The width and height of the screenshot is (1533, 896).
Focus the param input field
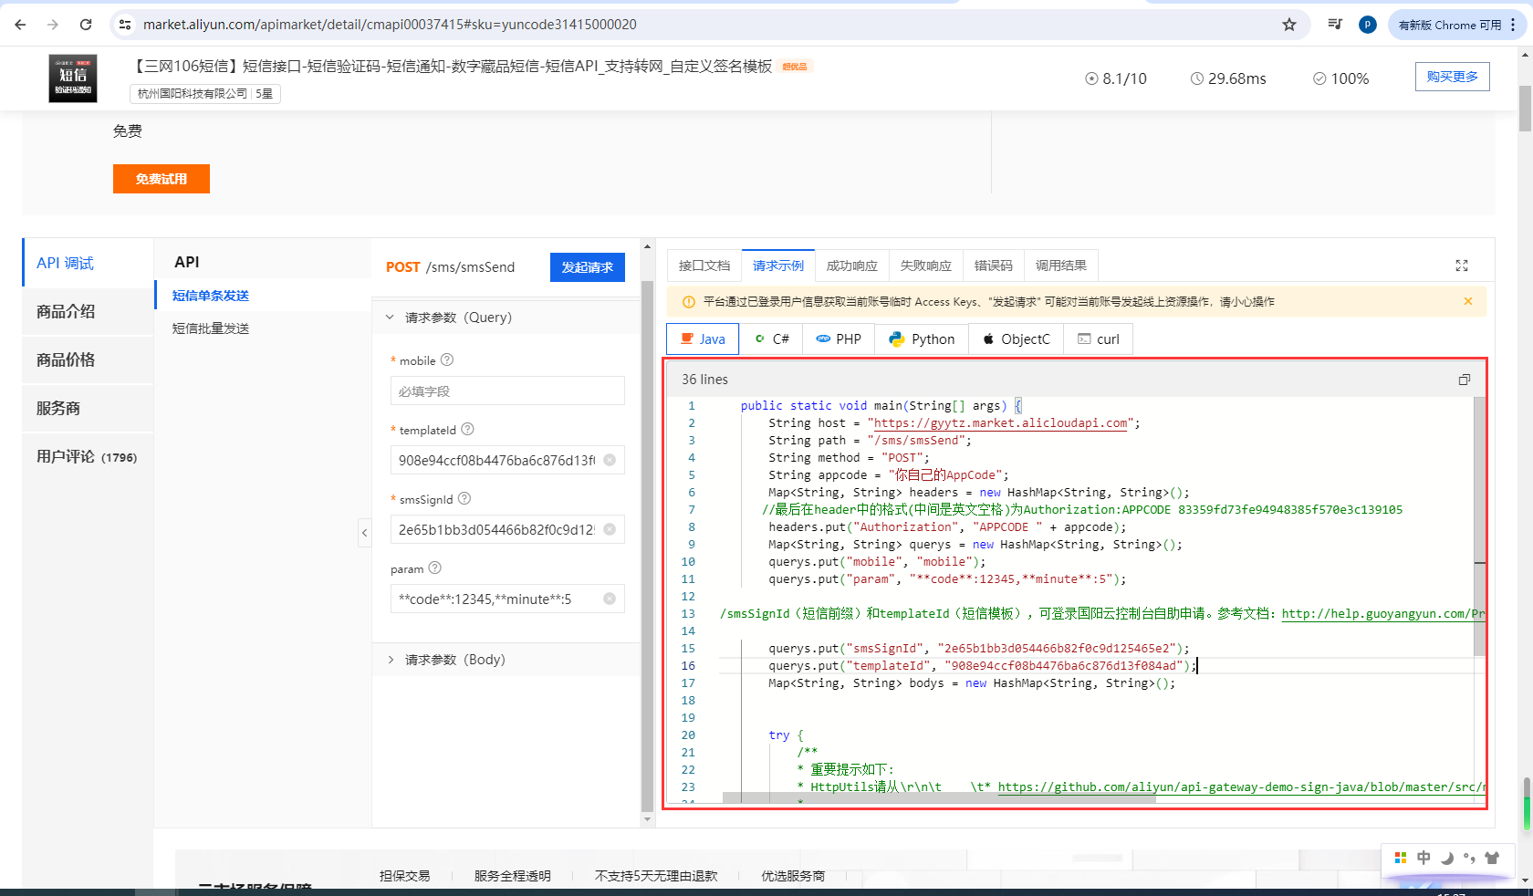pos(507,599)
